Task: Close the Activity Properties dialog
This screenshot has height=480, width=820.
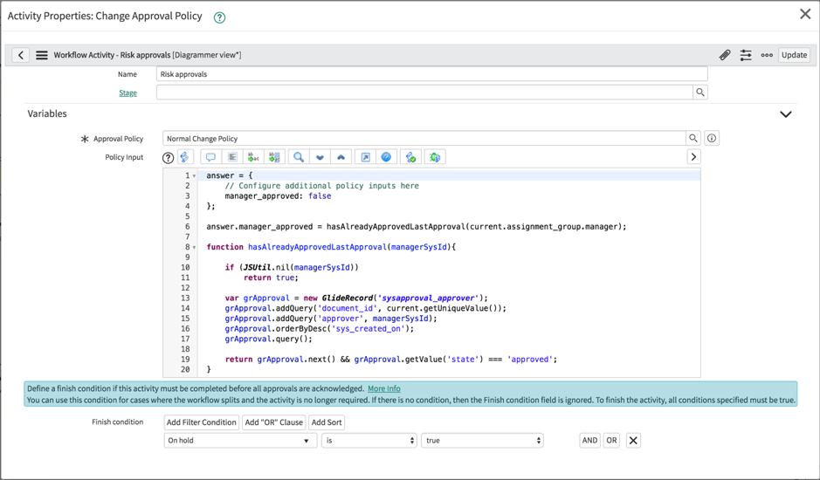Action: pyautogui.click(x=805, y=14)
